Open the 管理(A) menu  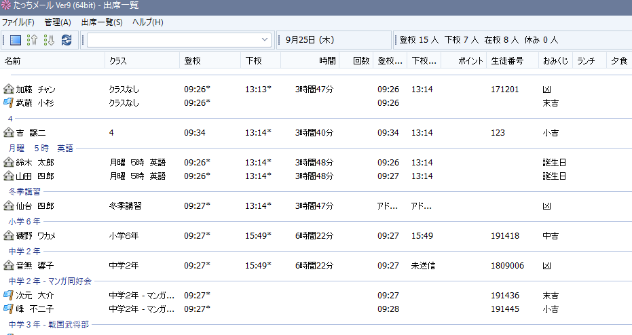click(x=58, y=22)
